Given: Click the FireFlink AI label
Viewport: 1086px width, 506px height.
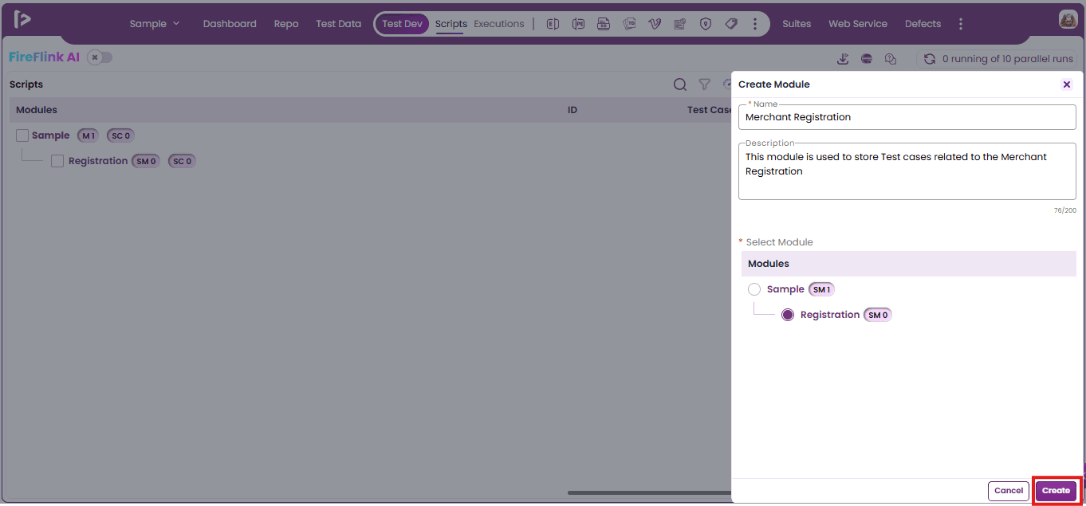Looking at the screenshot, I should [x=45, y=57].
